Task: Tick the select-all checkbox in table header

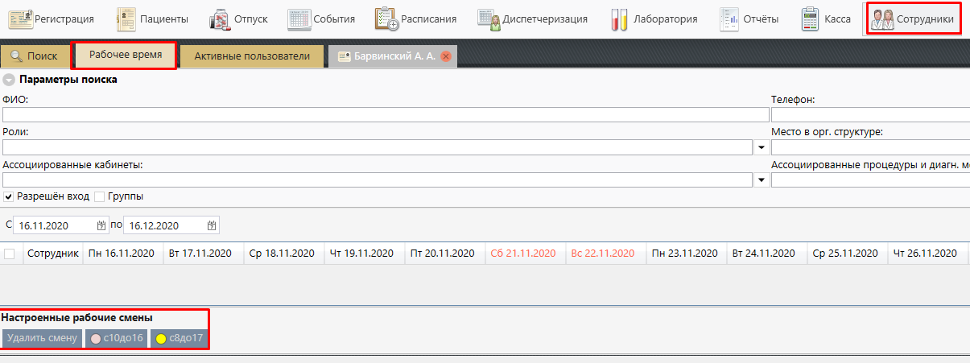Action: [10, 254]
